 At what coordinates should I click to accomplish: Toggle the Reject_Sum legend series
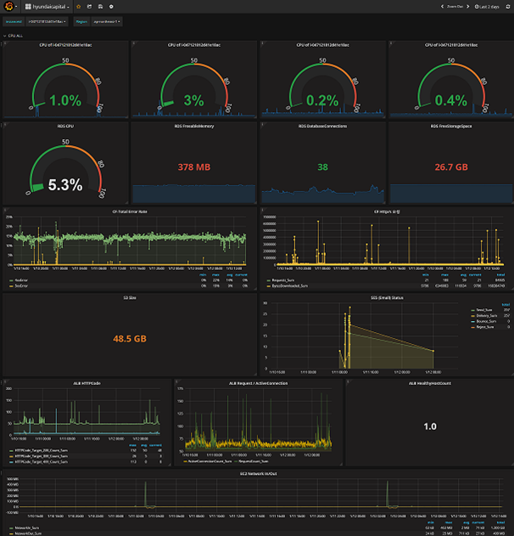483,327
